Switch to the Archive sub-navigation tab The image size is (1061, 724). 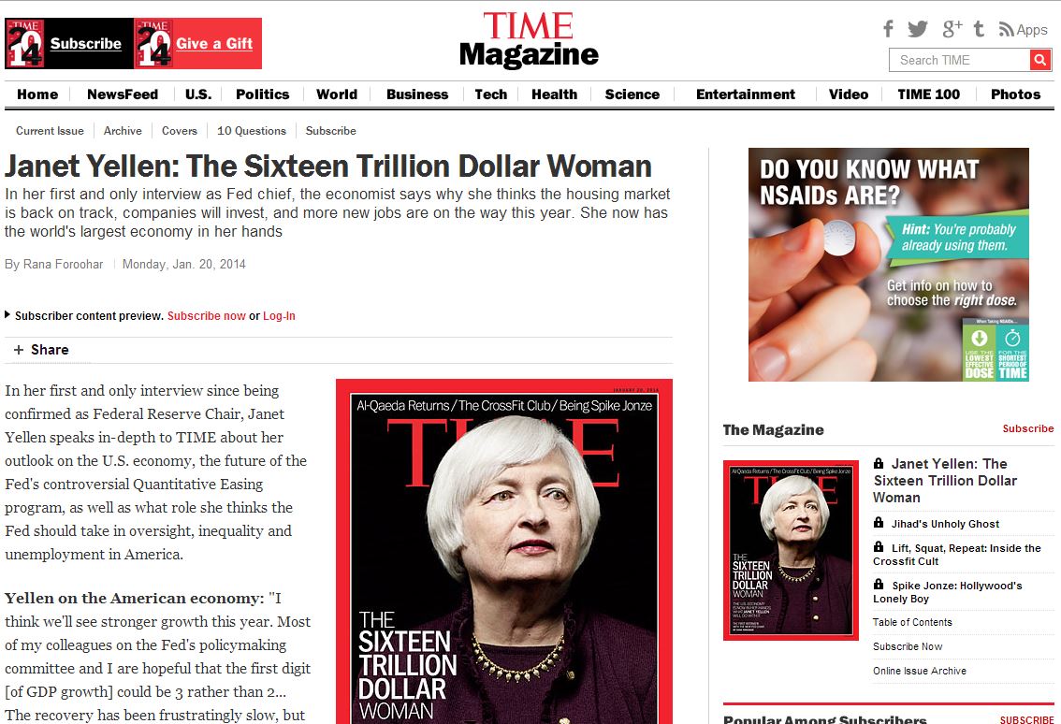coord(123,131)
